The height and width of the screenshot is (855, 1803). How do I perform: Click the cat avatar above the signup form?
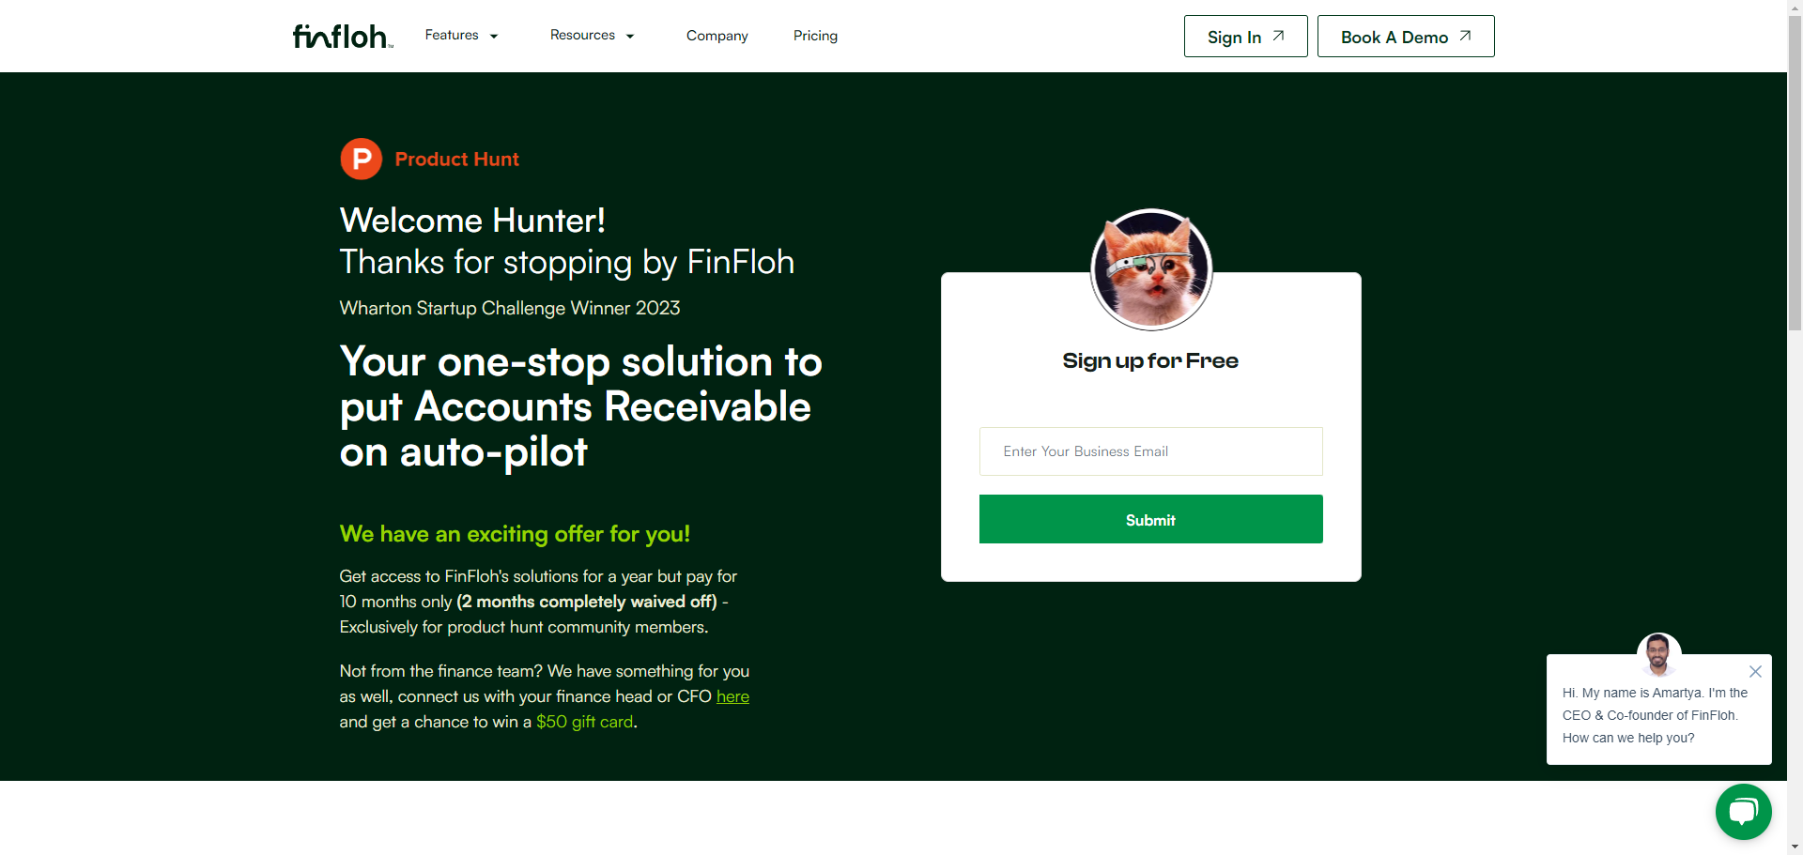click(x=1151, y=269)
